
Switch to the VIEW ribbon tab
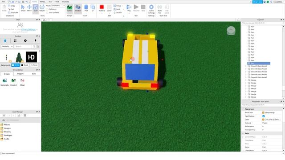(x=57, y=2)
